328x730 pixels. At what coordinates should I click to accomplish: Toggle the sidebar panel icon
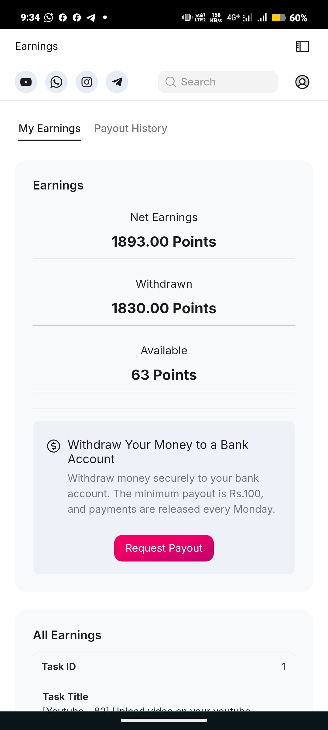tap(302, 47)
